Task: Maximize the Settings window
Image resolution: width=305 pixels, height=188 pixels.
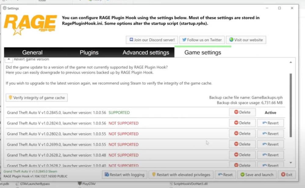Action: [x=279, y=8]
